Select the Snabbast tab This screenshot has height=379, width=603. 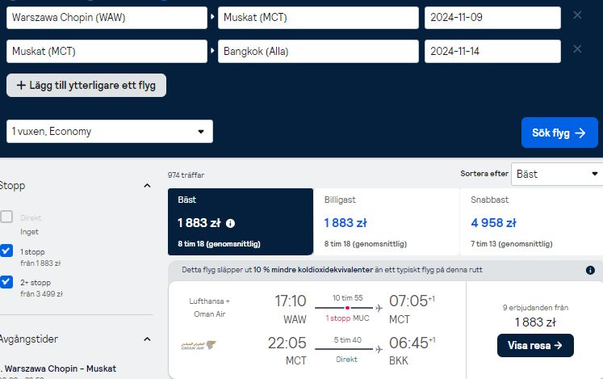(531, 222)
